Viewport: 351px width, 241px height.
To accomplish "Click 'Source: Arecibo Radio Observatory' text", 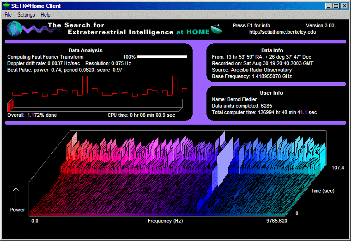I will pos(252,70).
